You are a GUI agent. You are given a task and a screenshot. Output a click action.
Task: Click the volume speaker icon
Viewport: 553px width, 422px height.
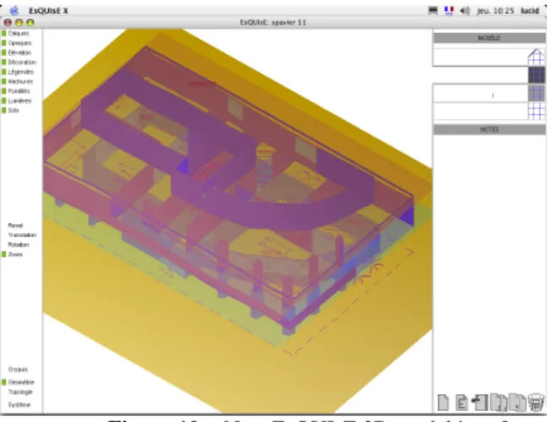tap(465, 11)
